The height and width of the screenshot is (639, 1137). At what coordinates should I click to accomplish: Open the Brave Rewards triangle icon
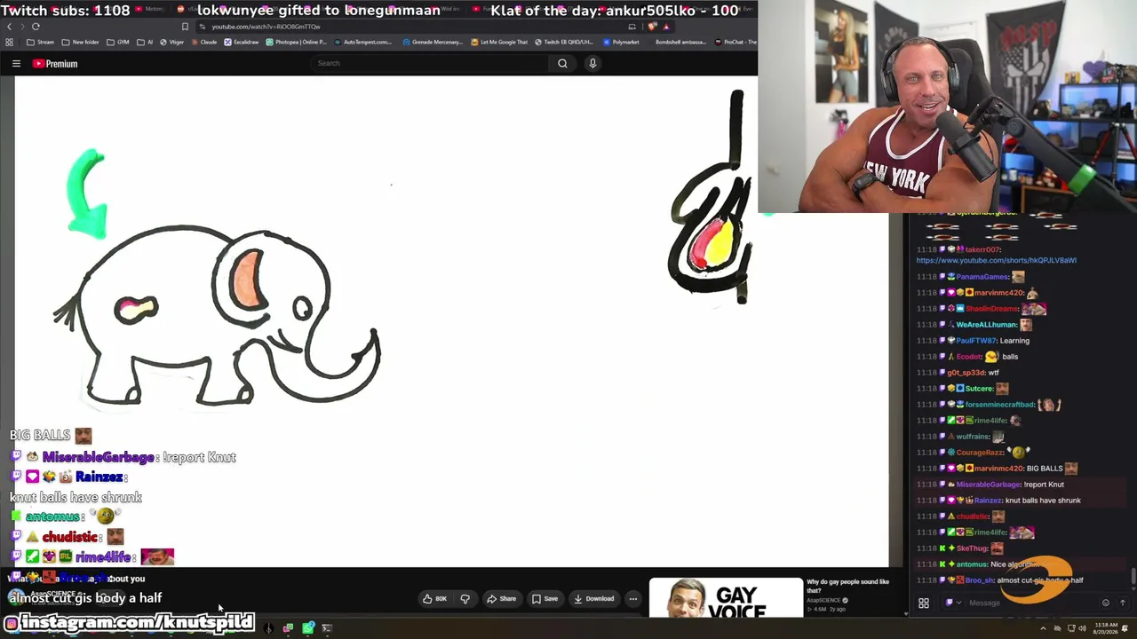point(666,27)
